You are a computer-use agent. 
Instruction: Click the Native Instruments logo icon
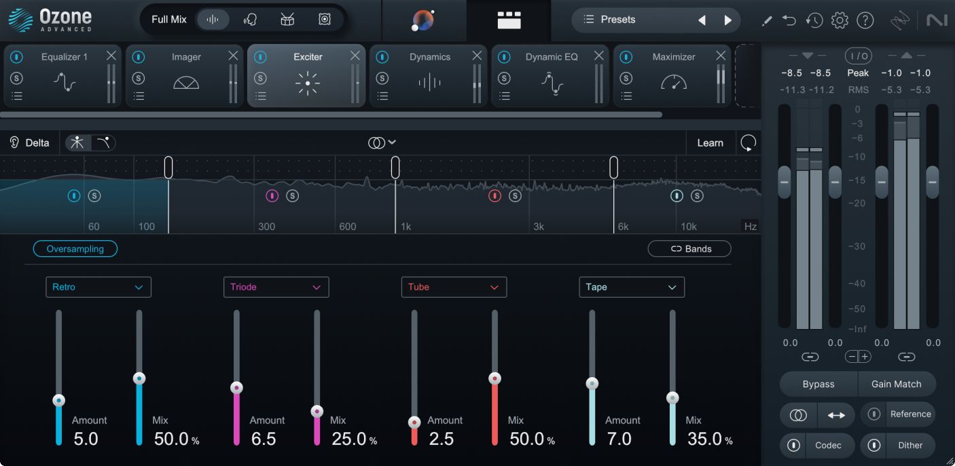(937, 20)
